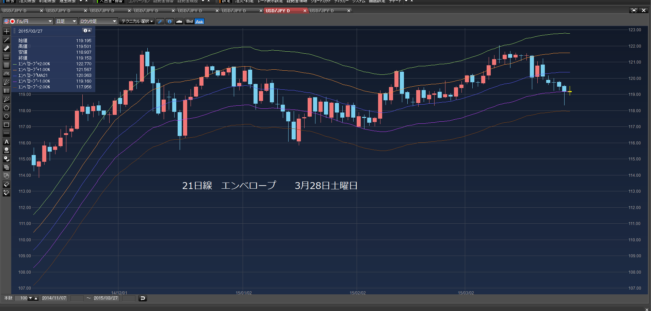Click the 21日線 エンベロープ chart annotation text
The height and width of the screenshot is (311, 651).
coord(229,186)
